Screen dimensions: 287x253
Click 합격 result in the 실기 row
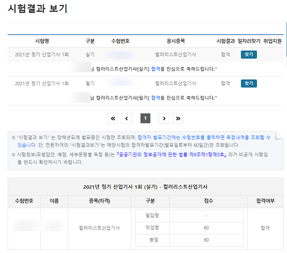[x=225, y=54]
